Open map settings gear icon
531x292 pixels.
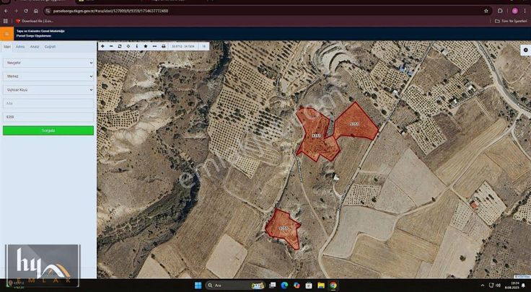click(525, 50)
